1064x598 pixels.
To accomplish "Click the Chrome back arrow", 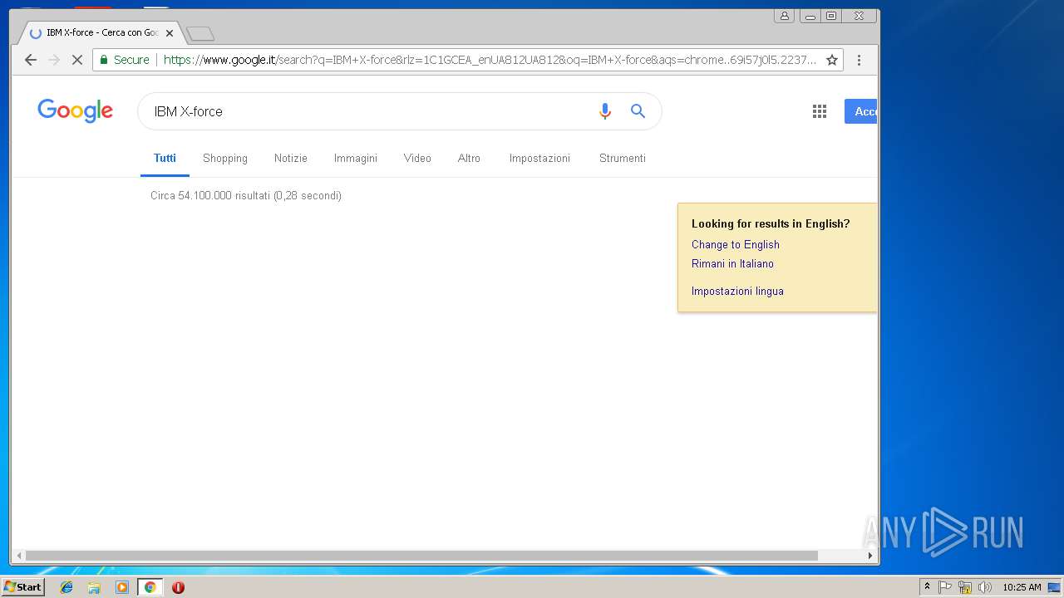I will pyautogui.click(x=31, y=60).
